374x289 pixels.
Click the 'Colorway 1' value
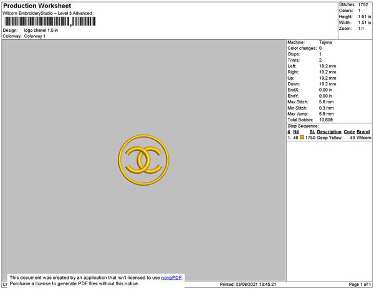[34, 36]
